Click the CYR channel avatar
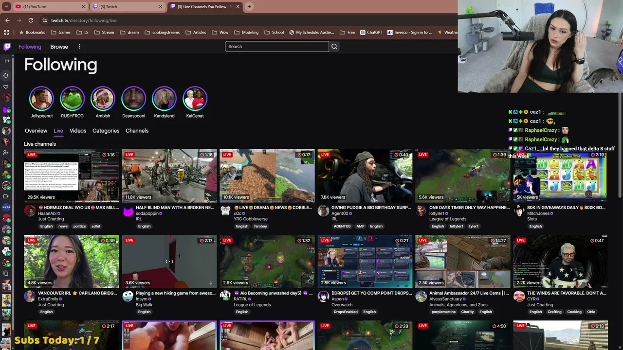 [519, 296]
